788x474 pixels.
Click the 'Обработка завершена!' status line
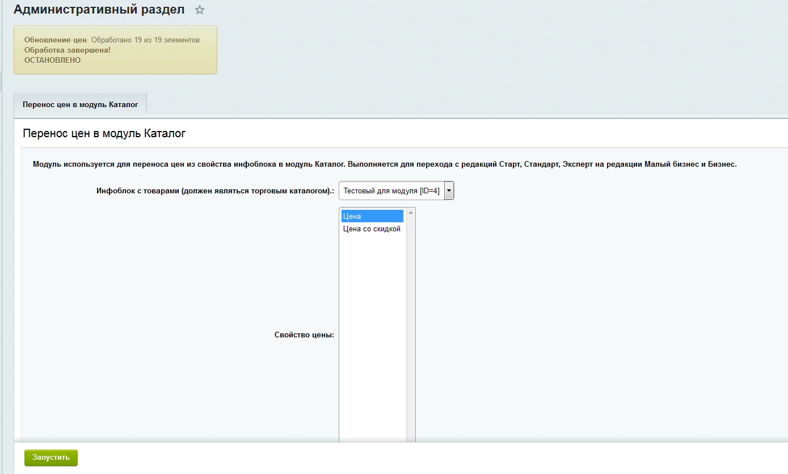pyautogui.click(x=67, y=50)
